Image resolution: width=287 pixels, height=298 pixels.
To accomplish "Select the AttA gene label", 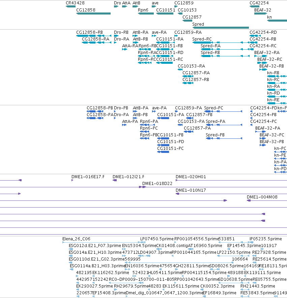I will pos(126,3).
